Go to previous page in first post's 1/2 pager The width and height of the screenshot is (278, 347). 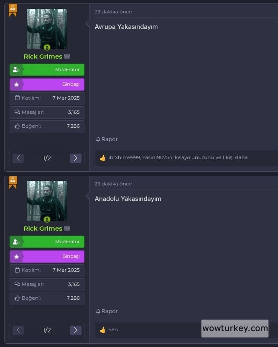click(18, 158)
